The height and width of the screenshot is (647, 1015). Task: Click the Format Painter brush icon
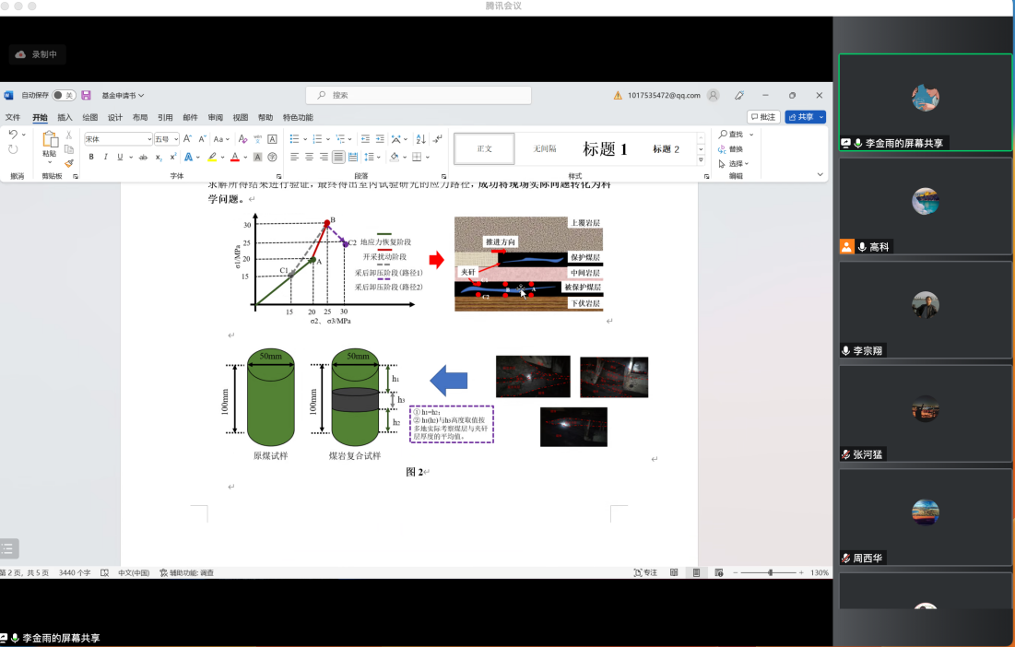pyautogui.click(x=68, y=163)
